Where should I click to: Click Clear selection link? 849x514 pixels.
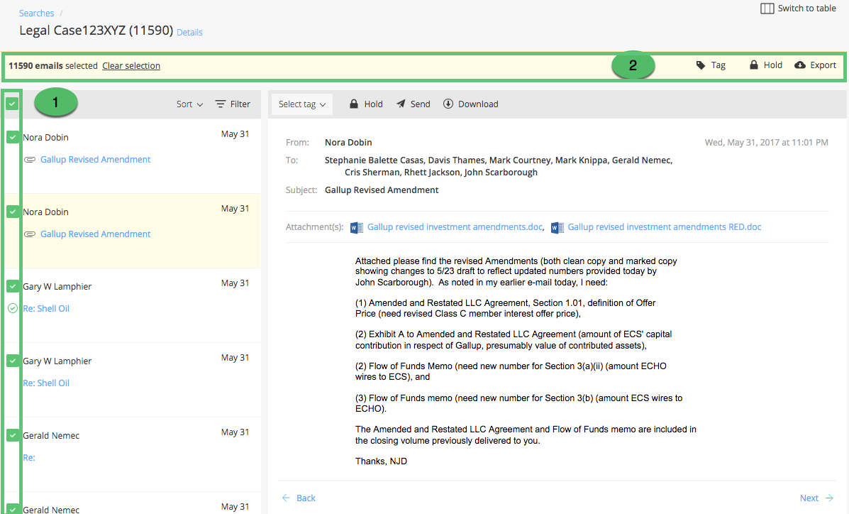(131, 65)
